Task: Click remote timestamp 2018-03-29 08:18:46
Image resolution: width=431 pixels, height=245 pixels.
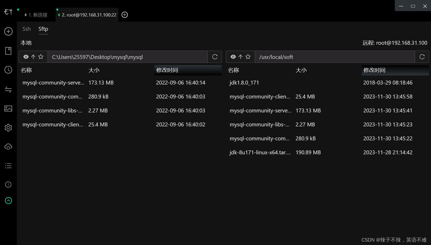Action: (388, 83)
